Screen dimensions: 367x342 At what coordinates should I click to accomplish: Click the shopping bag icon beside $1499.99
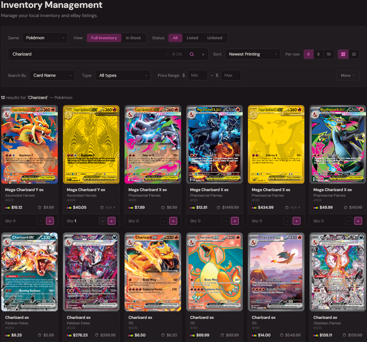point(218,207)
